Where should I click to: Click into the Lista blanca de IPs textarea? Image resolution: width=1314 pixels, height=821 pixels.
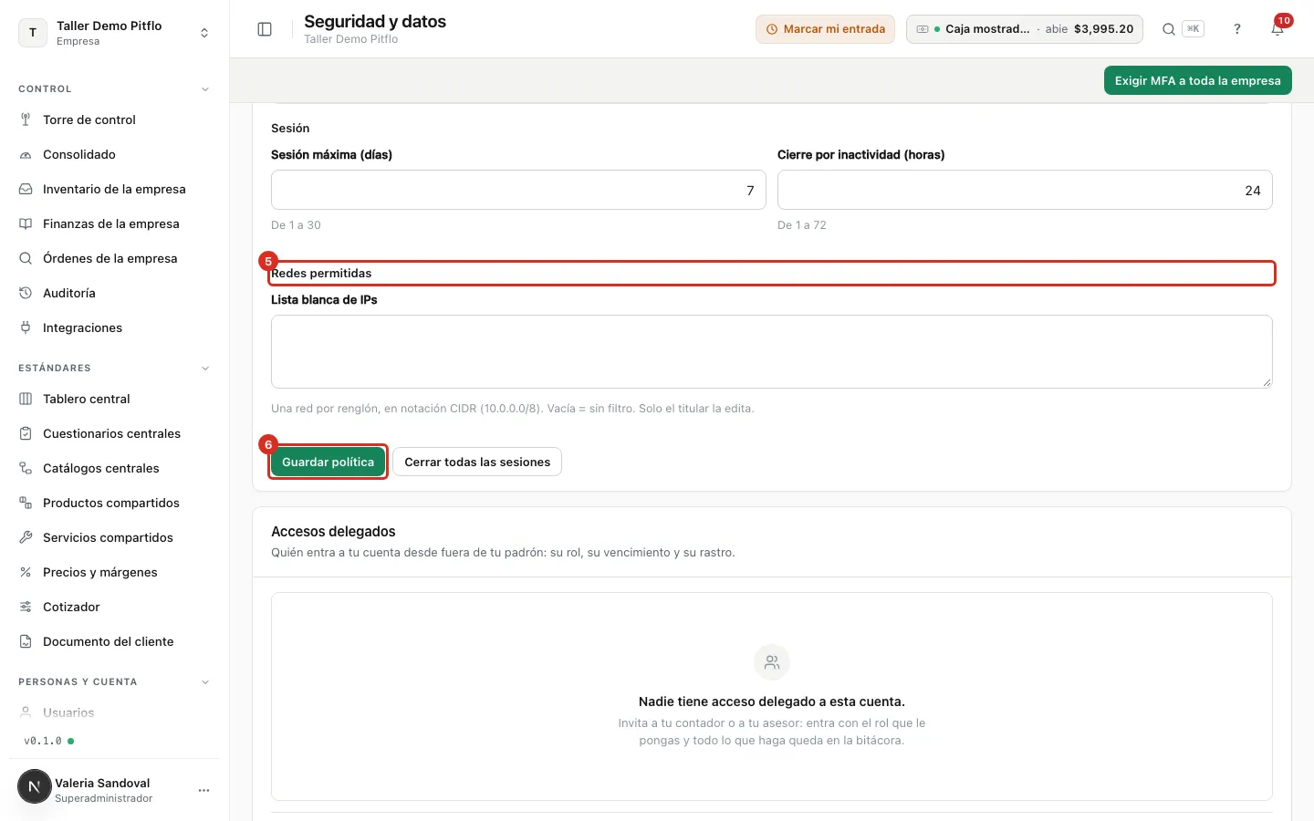point(772,351)
